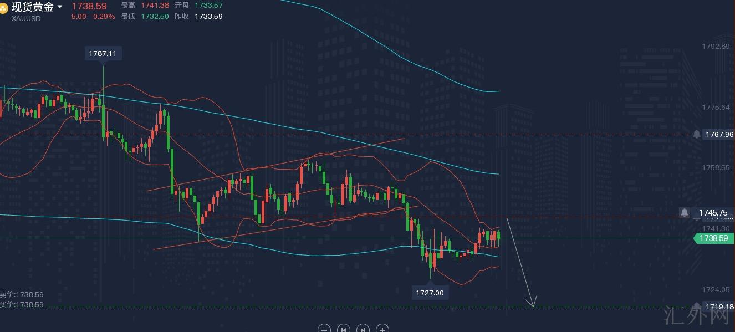
Task: Click the bell icon beside 1719.18 alert
Action: 696,307
